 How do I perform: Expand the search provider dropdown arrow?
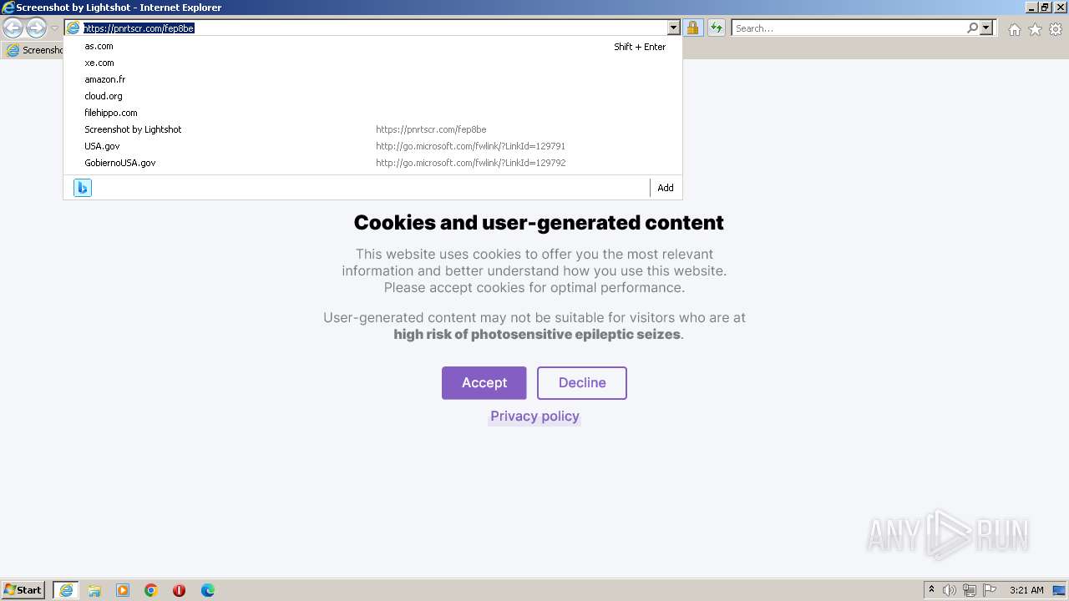tap(986, 28)
